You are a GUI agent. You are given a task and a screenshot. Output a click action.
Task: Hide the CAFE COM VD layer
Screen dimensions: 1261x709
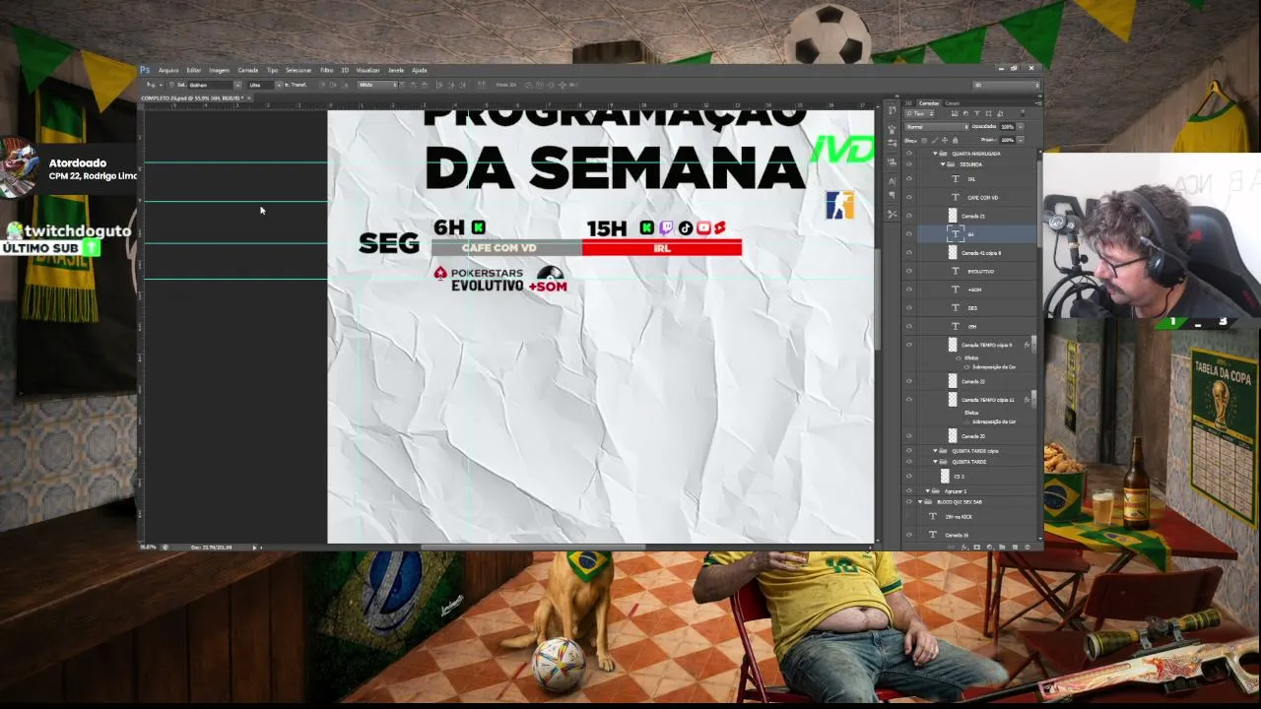(909, 198)
